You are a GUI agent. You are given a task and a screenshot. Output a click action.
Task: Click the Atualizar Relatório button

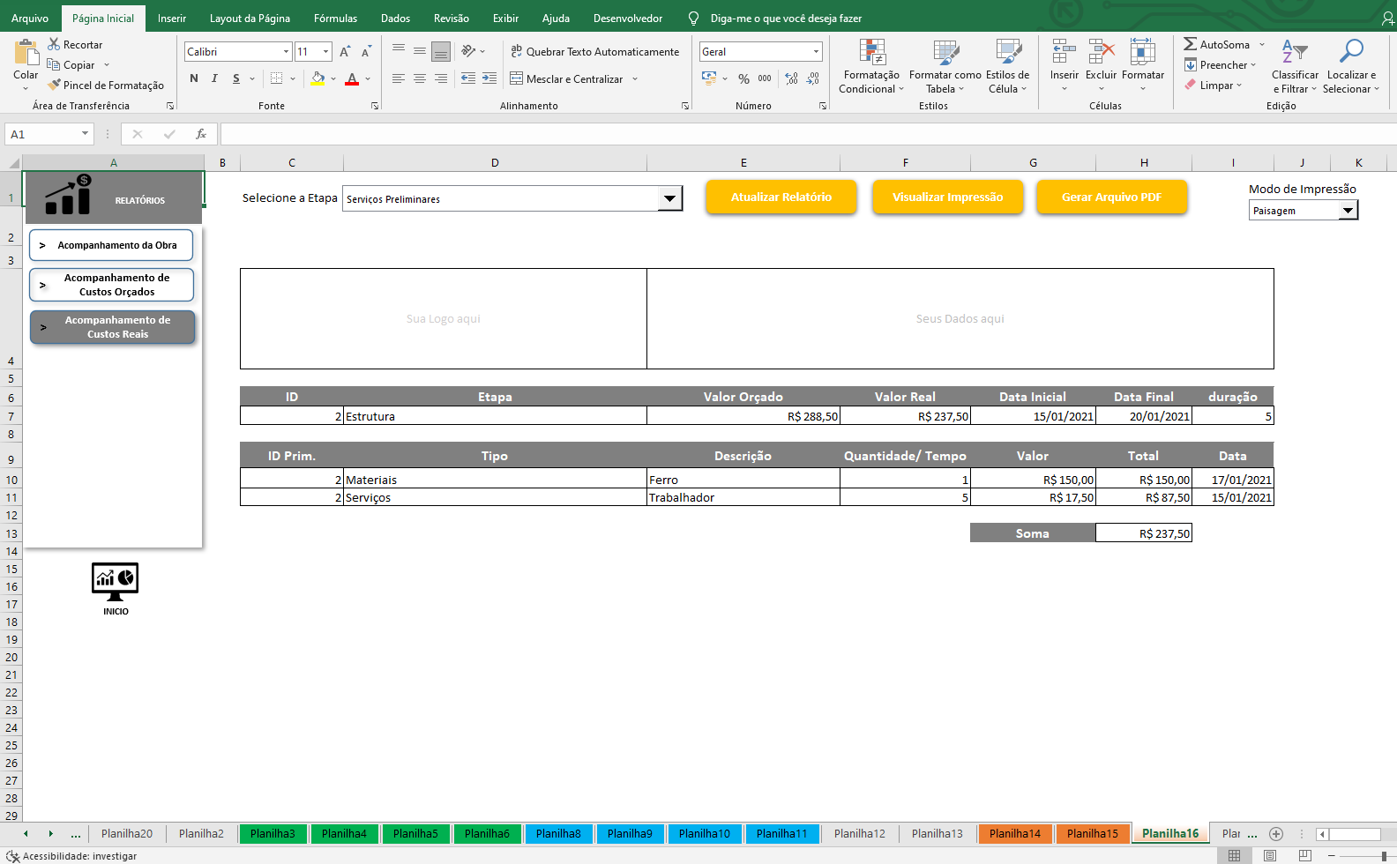coord(781,197)
